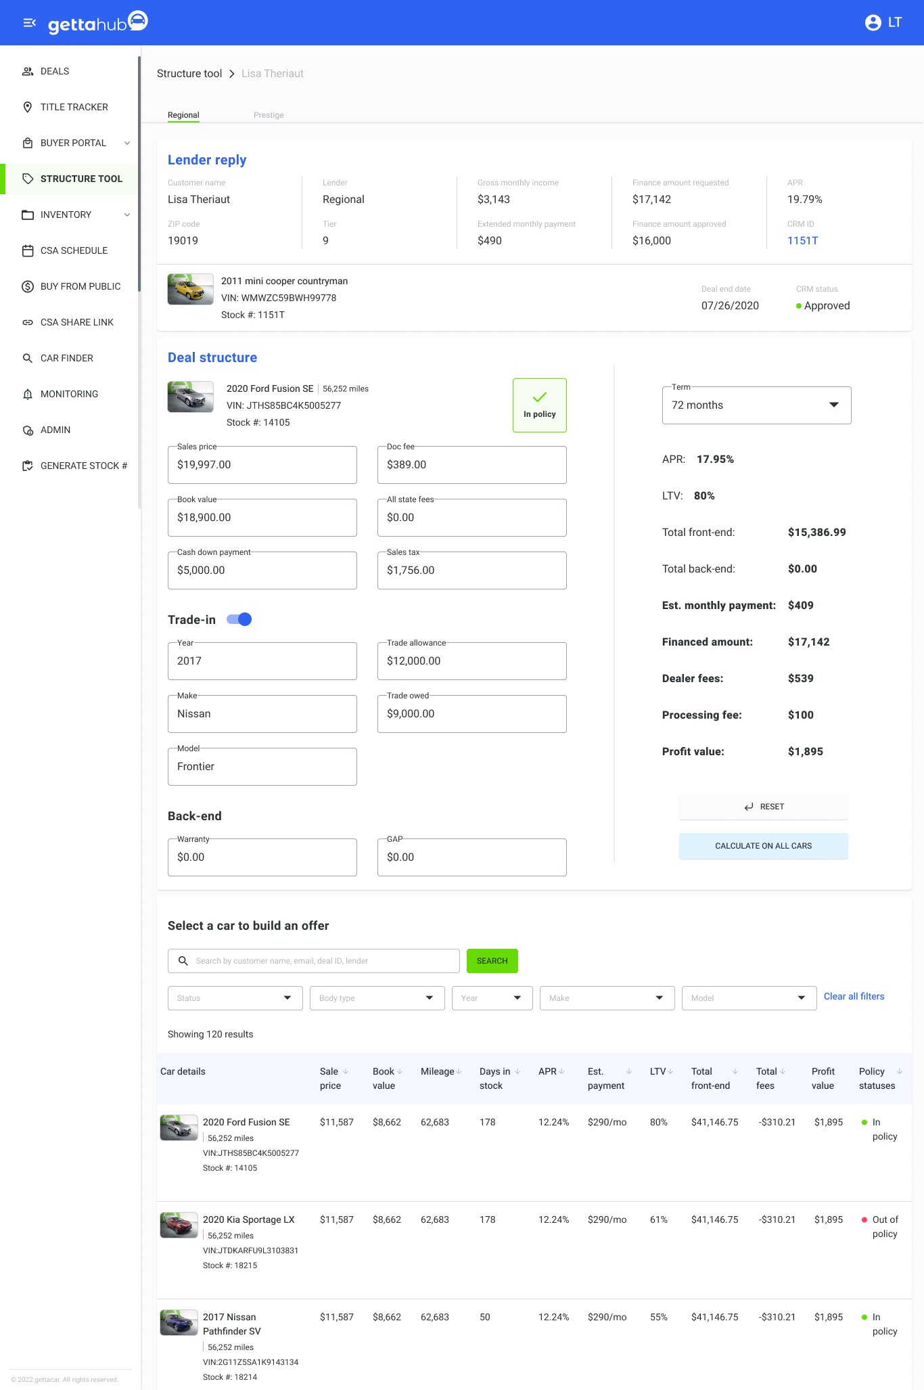Toggle the Trade-in switch off
This screenshot has height=1390, width=924.
pyautogui.click(x=239, y=619)
